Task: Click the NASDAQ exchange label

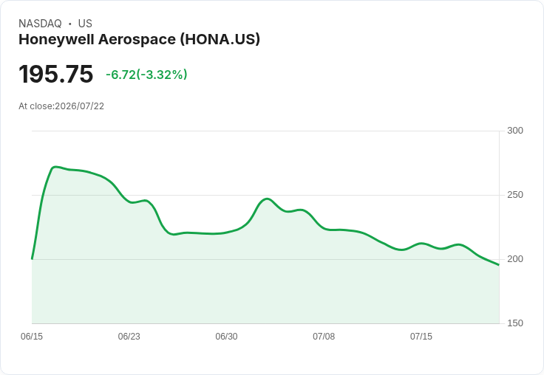Action: coord(40,24)
